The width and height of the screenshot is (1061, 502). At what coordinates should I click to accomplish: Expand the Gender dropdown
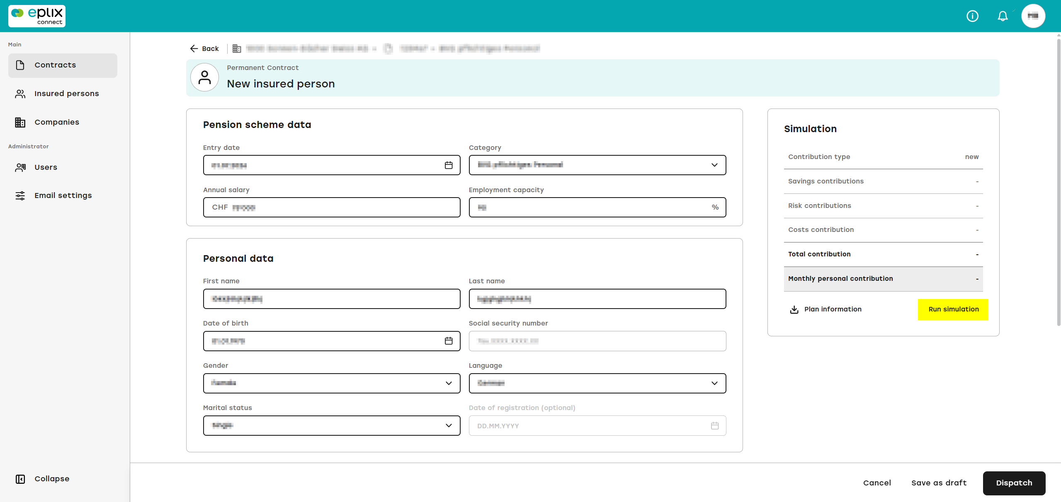pos(332,384)
